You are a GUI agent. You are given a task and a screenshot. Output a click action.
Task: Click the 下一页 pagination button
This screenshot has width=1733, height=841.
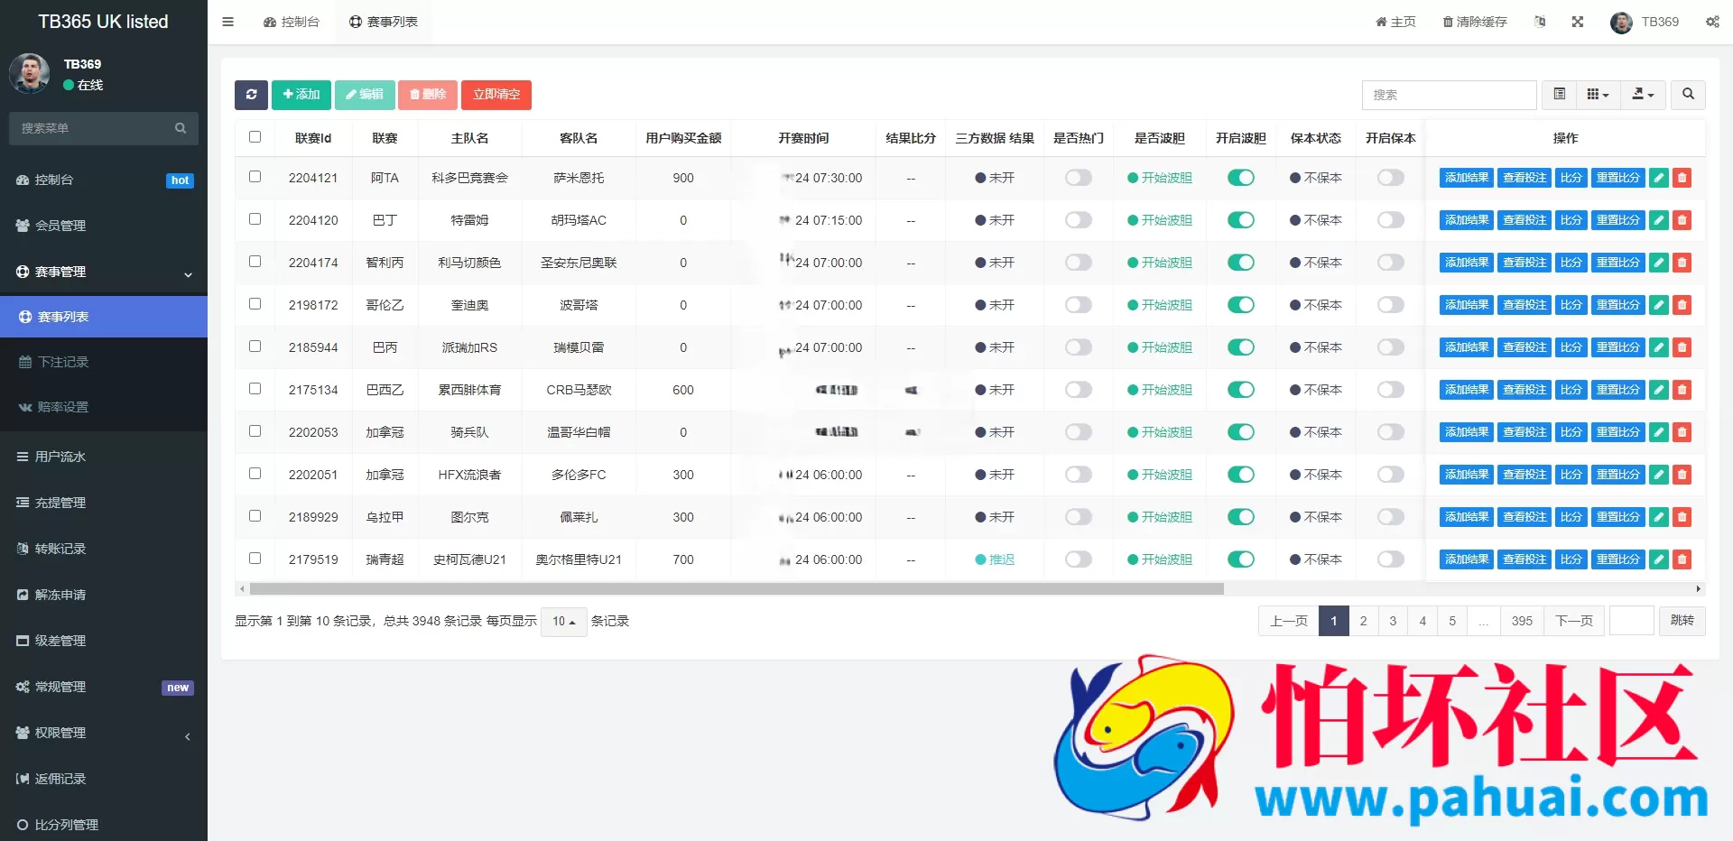tap(1574, 621)
